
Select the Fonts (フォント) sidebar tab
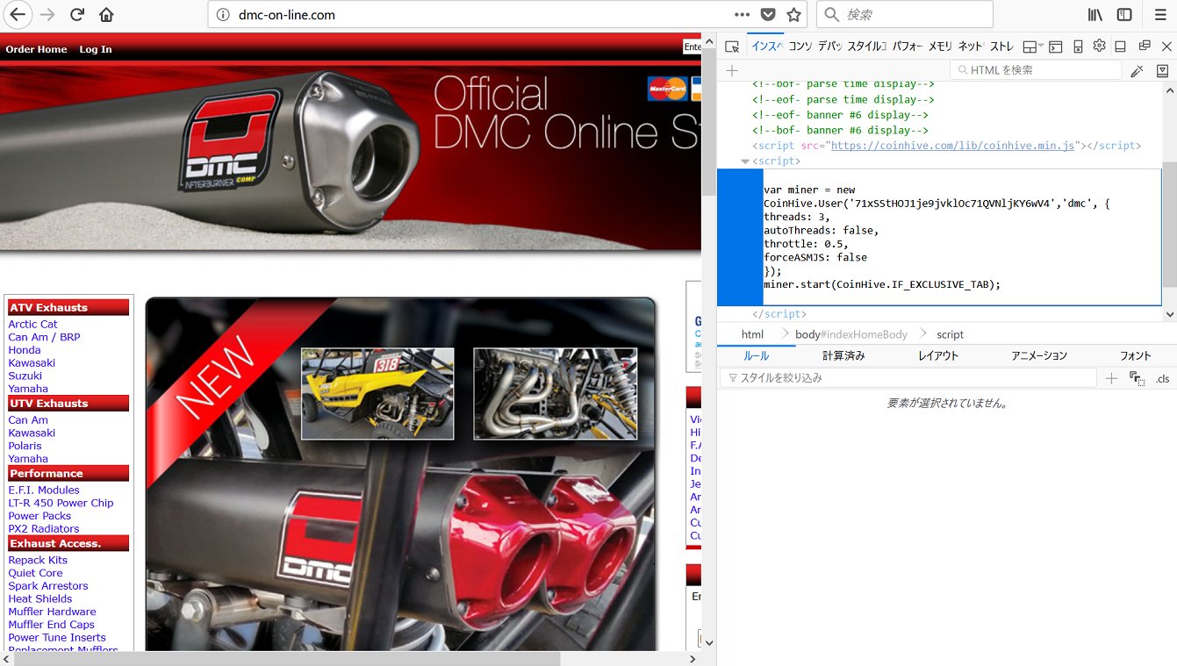click(1136, 355)
